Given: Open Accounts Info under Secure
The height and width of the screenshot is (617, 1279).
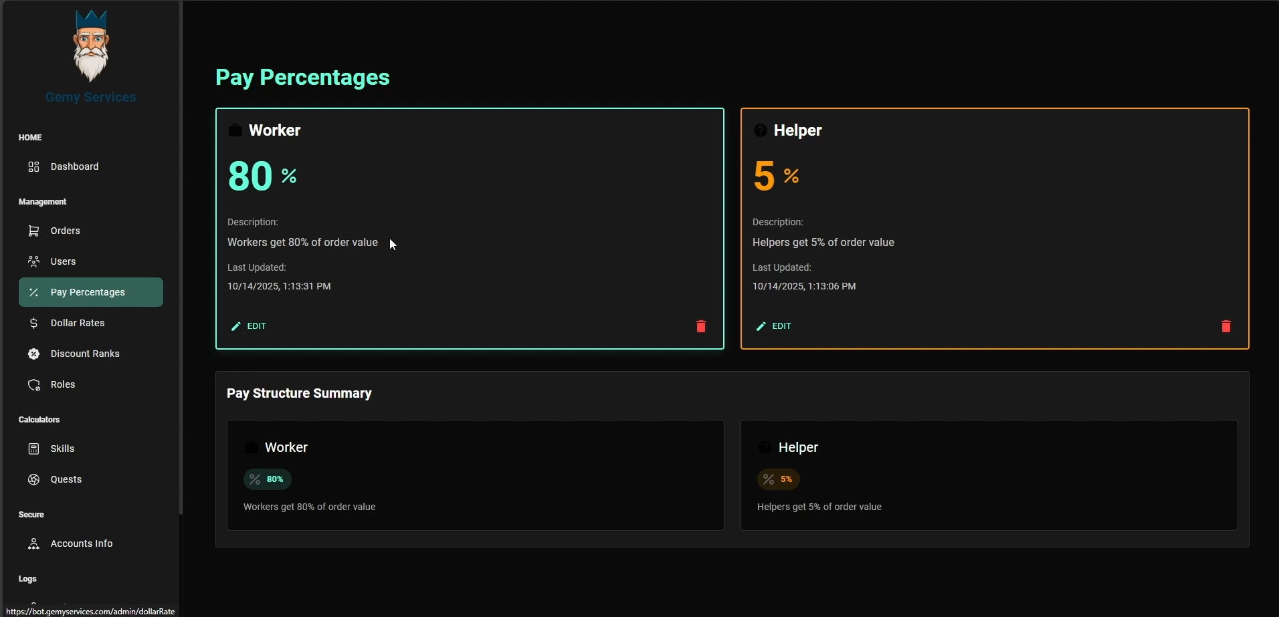Looking at the screenshot, I should 91,543.
